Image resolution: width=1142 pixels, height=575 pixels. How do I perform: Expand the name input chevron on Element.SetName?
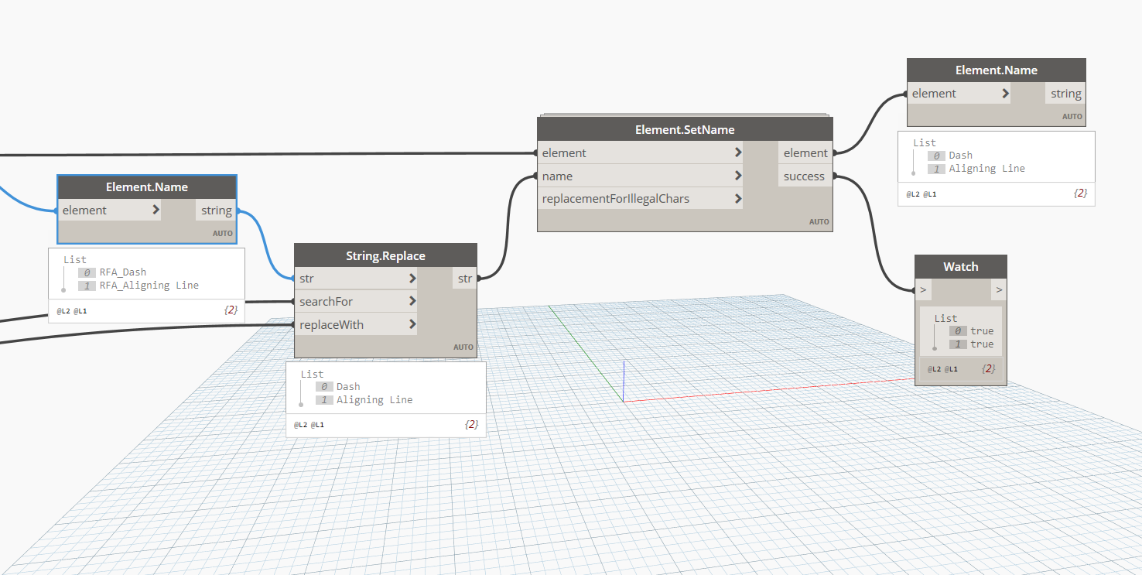pyautogui.click(x=737, y=176)
